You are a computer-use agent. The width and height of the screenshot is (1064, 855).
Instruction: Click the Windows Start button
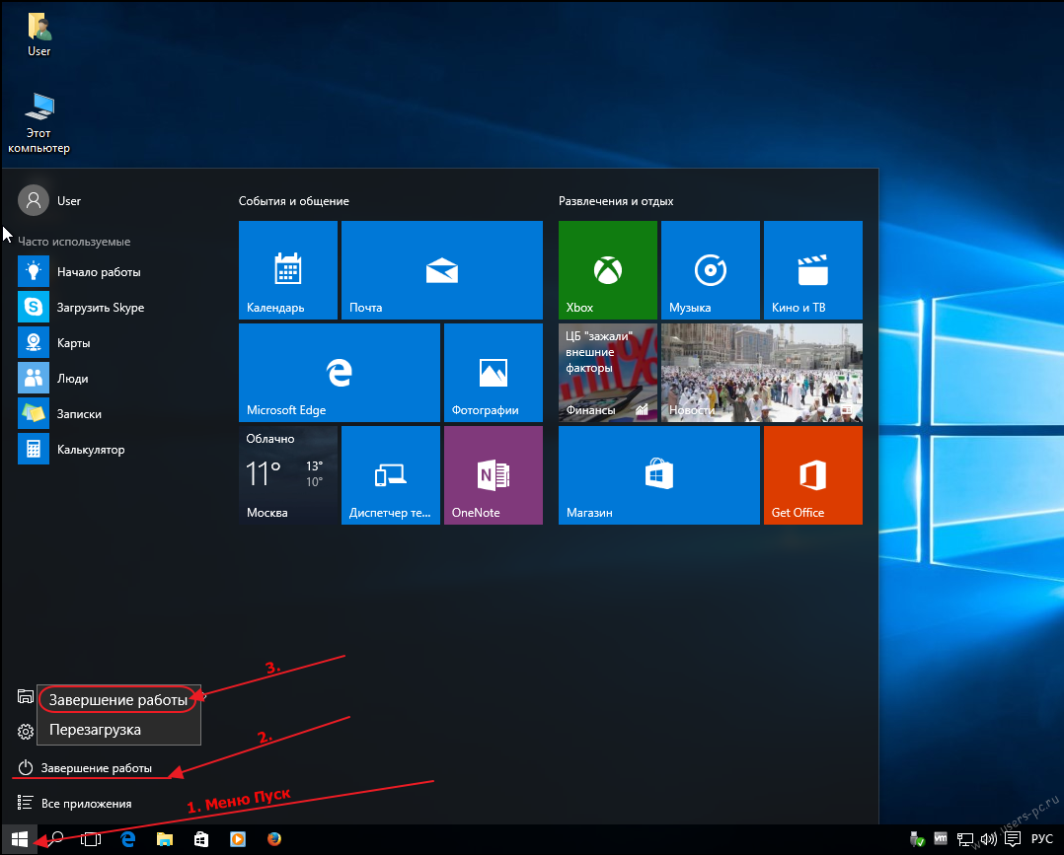pyautogui.click(x=19, y=839)
